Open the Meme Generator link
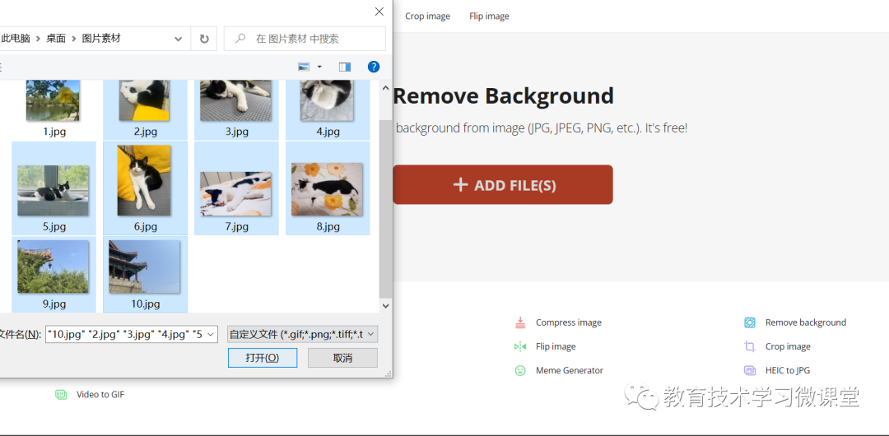 coord(570,370)
